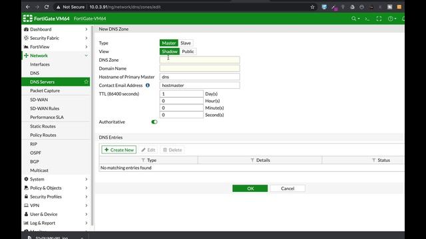The height and width of the screenshot is (239, 426).
Task: Select Master zone type
Action: (168, 42)
